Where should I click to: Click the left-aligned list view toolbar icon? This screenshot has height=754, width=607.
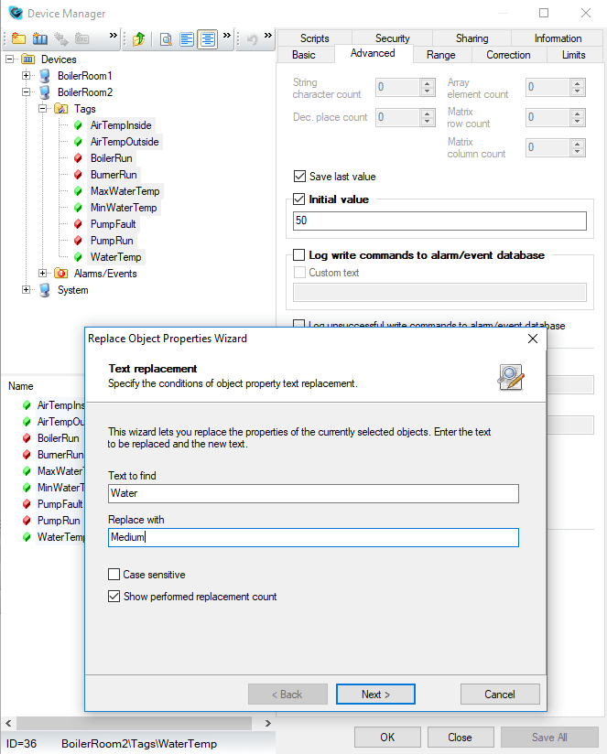coord(187,38)
